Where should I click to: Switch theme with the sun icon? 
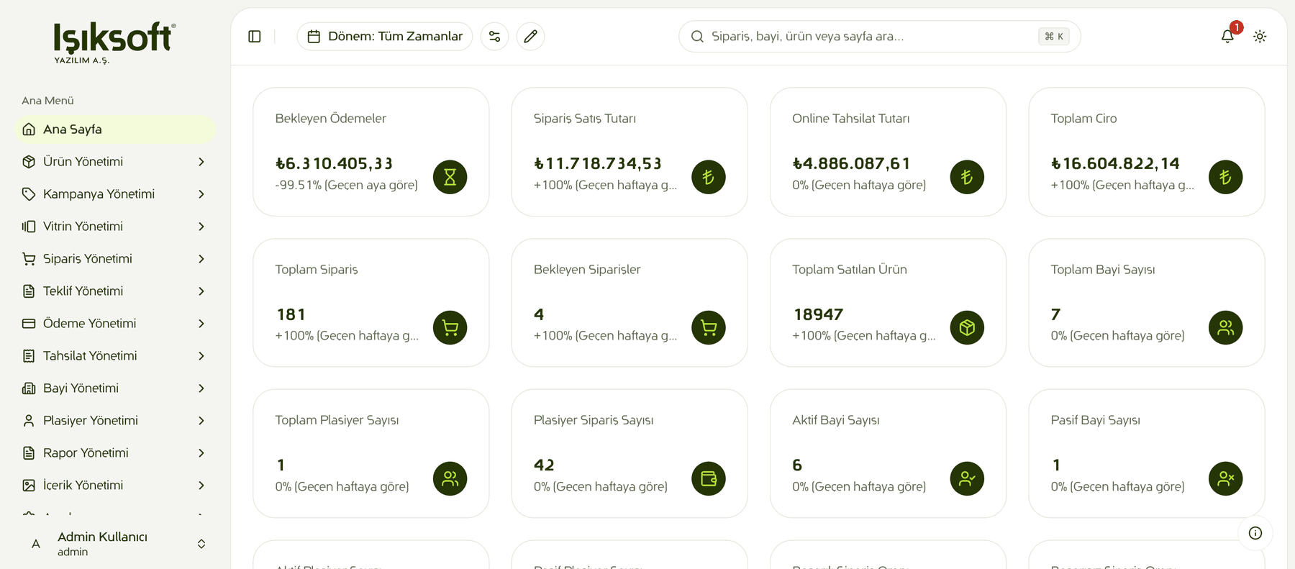1260,37
